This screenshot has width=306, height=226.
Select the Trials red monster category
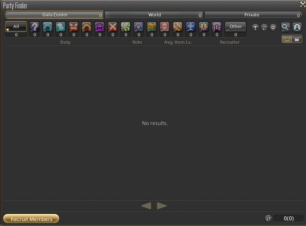click(74, 27)
